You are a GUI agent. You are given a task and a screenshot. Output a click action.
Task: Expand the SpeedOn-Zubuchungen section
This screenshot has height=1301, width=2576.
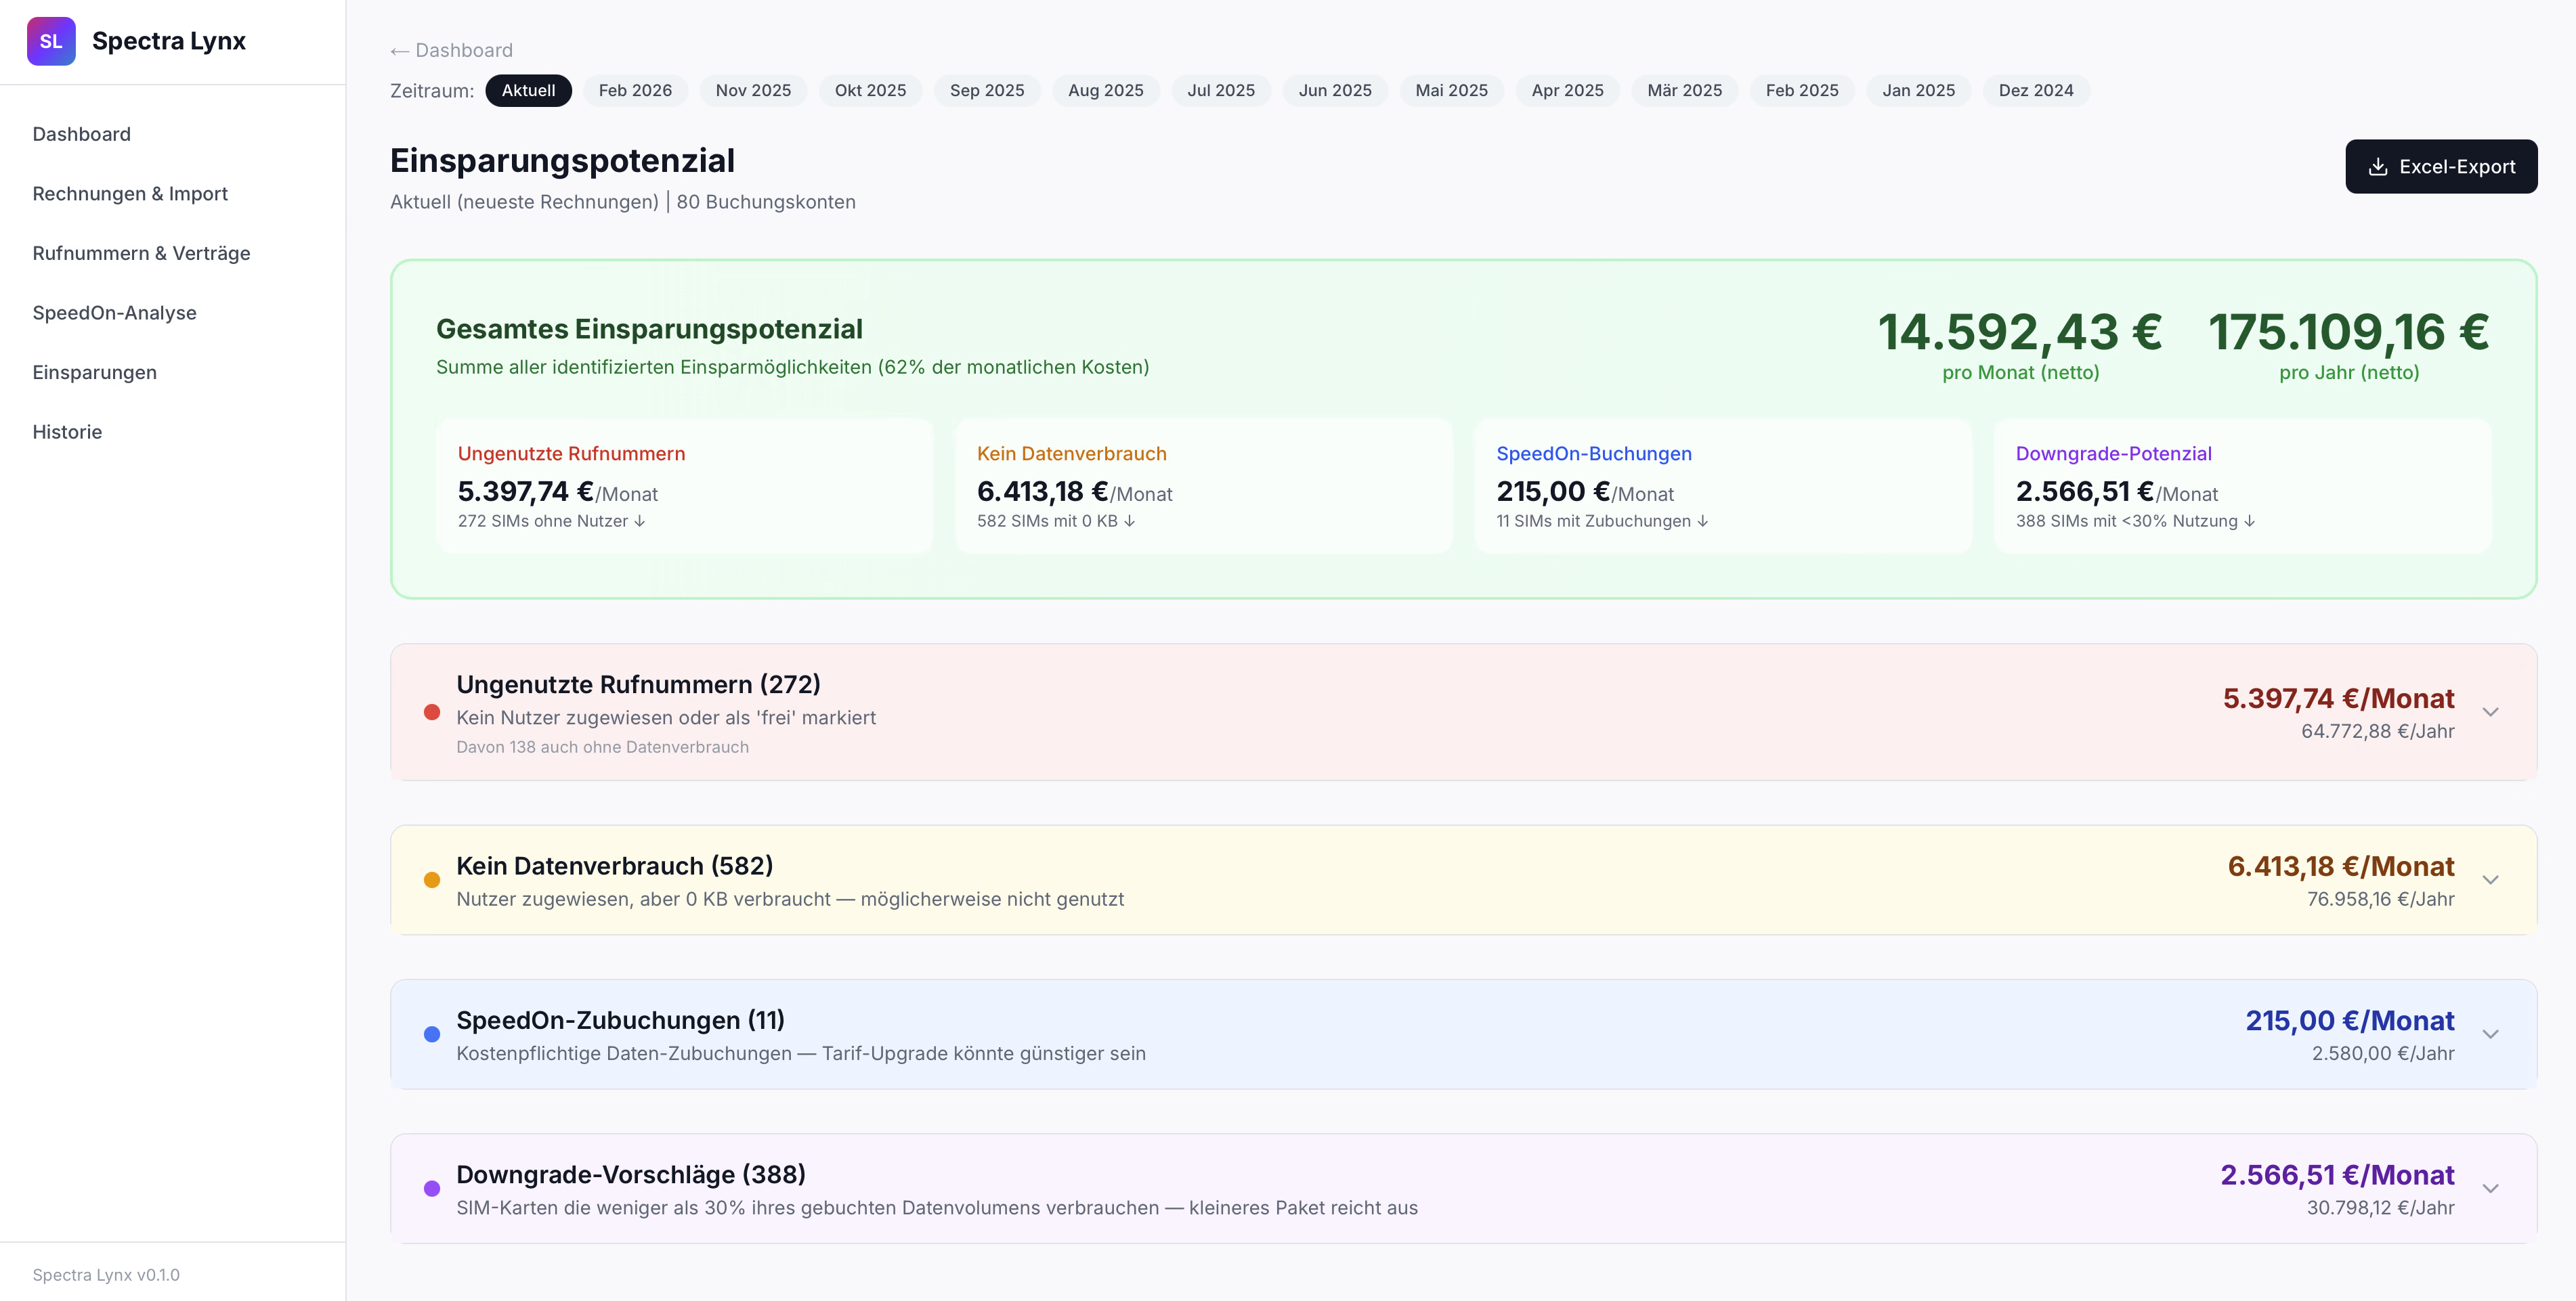click(x=2490, y=1034)
